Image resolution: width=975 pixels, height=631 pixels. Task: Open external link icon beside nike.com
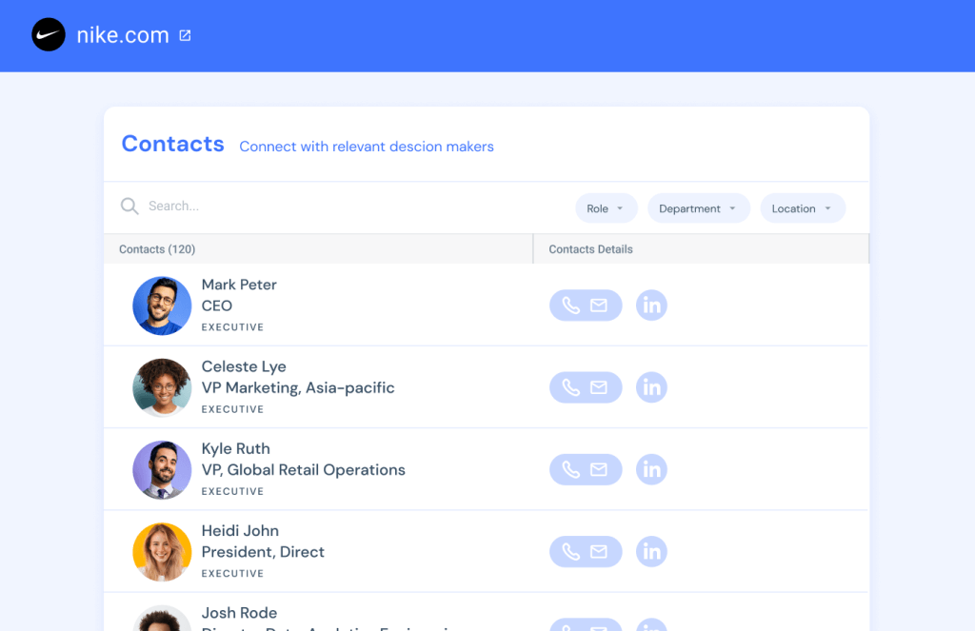click(x=185, y=35)
